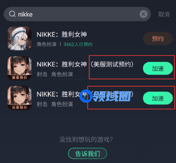
Task: Click the 3662人已预约 reservation count
Action: pyautogui.click(x=78, y=44)
